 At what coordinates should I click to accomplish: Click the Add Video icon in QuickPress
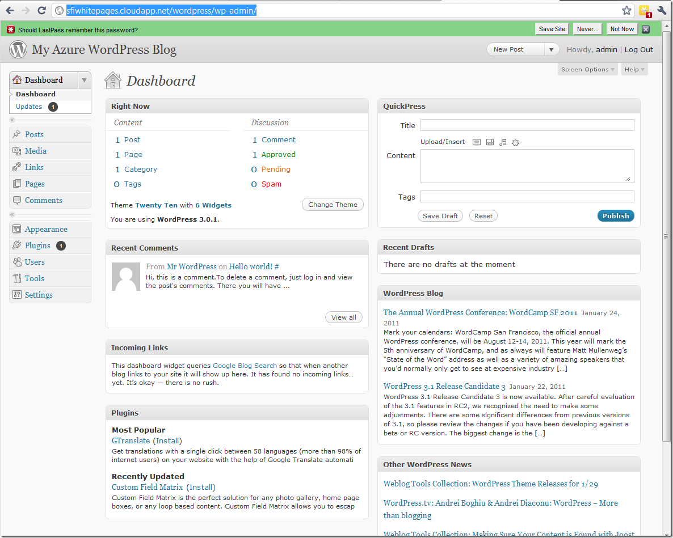[490, 142]
